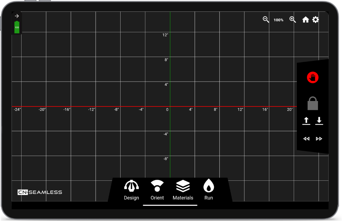Click the 100% zoom level text

click(278, 20)
